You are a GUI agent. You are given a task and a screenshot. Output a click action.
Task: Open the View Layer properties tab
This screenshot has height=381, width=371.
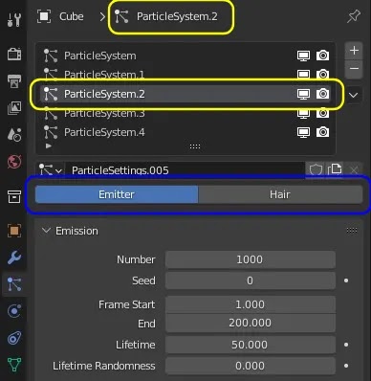click(14, 108)
